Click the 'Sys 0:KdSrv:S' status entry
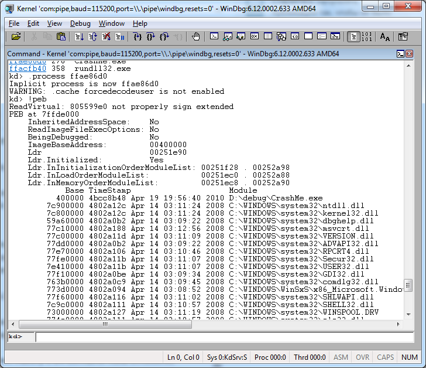The width and height of the screenshot is (426, 368). coord(227,357)
